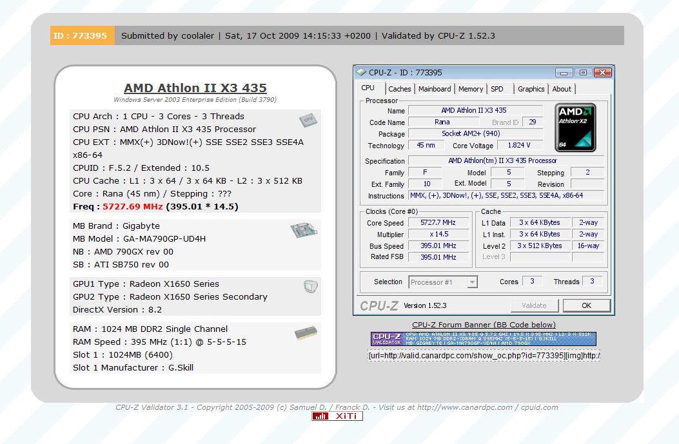Click the Code Name field Rana
Screen dimensions: 679x444
442,122
